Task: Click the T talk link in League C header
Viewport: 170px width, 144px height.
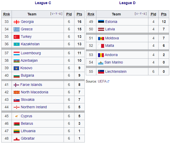Action: 56,14
